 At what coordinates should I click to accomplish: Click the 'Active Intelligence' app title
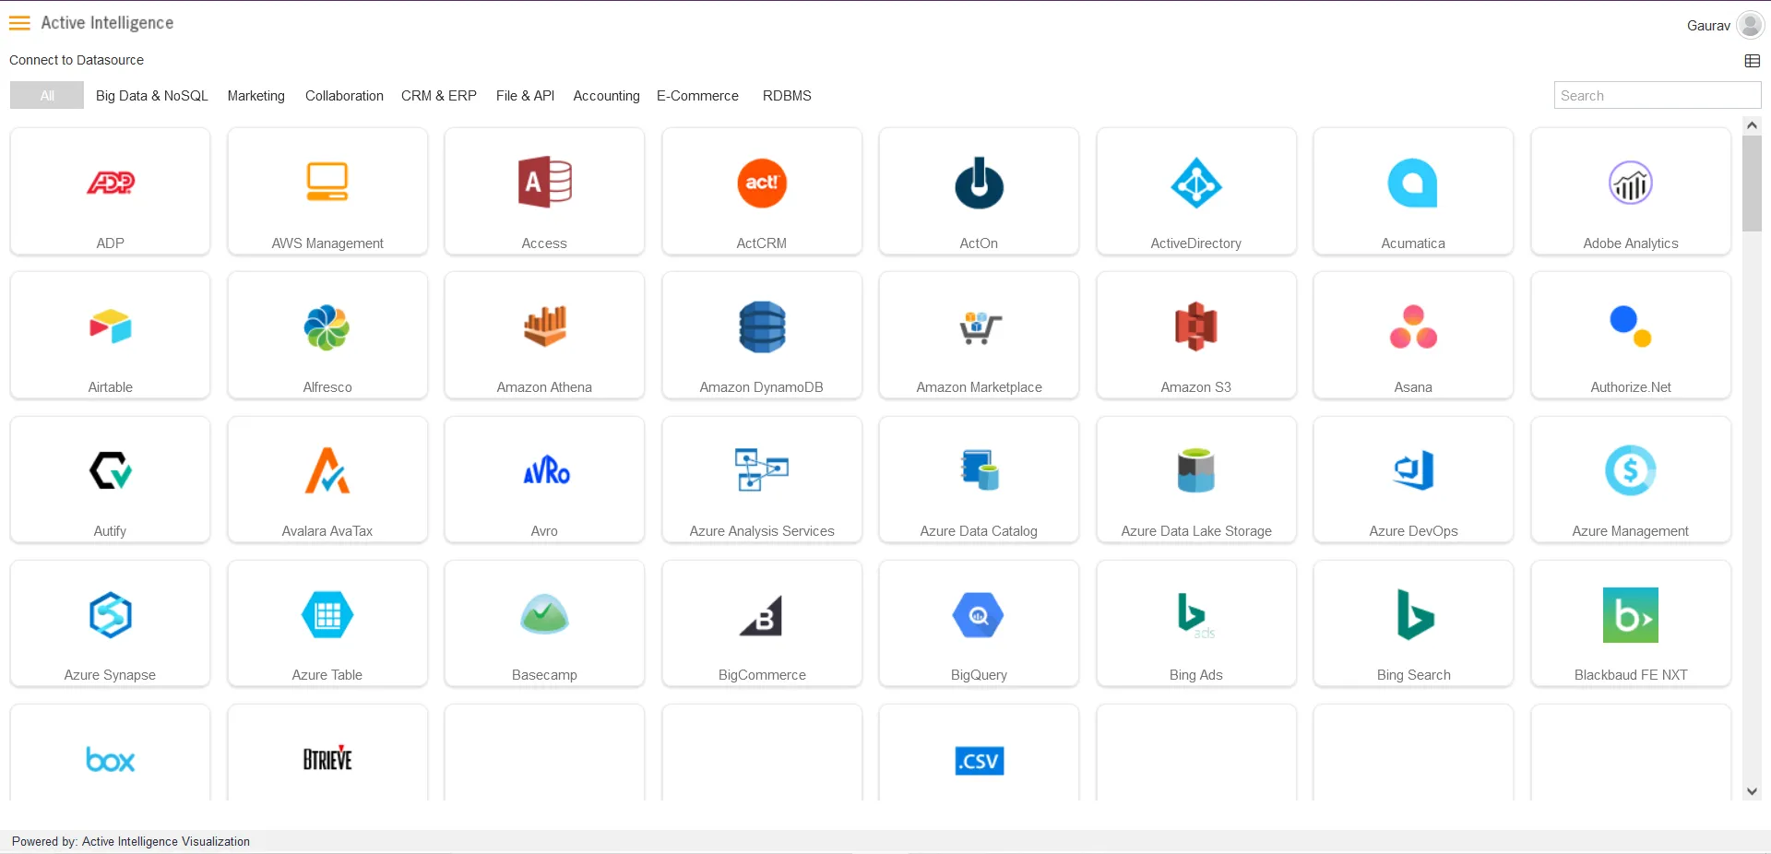pos(107,23)
